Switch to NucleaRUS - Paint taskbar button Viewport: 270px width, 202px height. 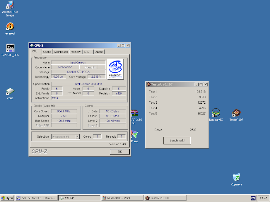pyautogui.click(x=122, y=198)
